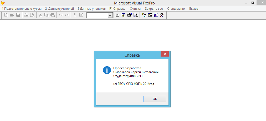The height and width of the screenshot is (121, 266).
Task: Restore down the Visual FoxPro window
Action: coord(253,3)
